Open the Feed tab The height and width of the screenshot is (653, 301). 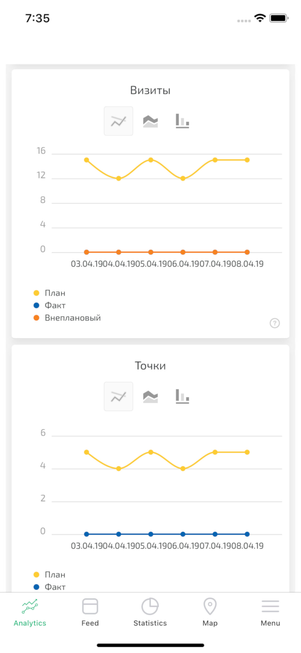click(90, 612)
